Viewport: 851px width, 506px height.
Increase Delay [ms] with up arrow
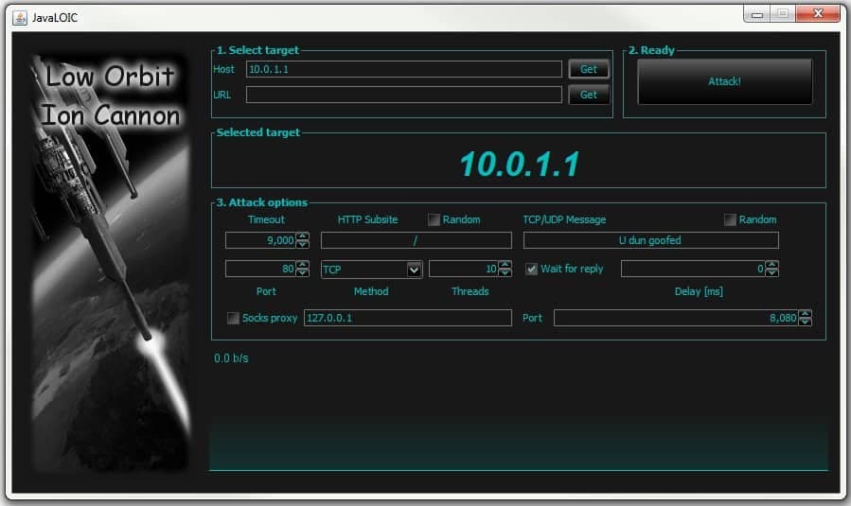coord(771,264)
